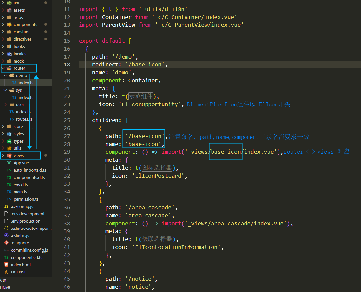
Task: Click the 'ElIconLocationInformation' icon string
Action: pyautogui.click(x=176, y=247)
